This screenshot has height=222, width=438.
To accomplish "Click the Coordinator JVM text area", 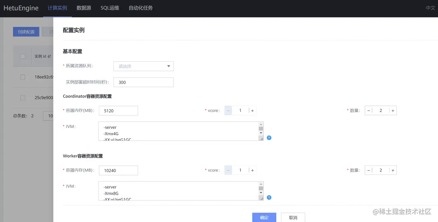I will pos(178,131).
